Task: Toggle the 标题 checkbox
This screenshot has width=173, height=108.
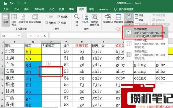Action: pos(59,23)
